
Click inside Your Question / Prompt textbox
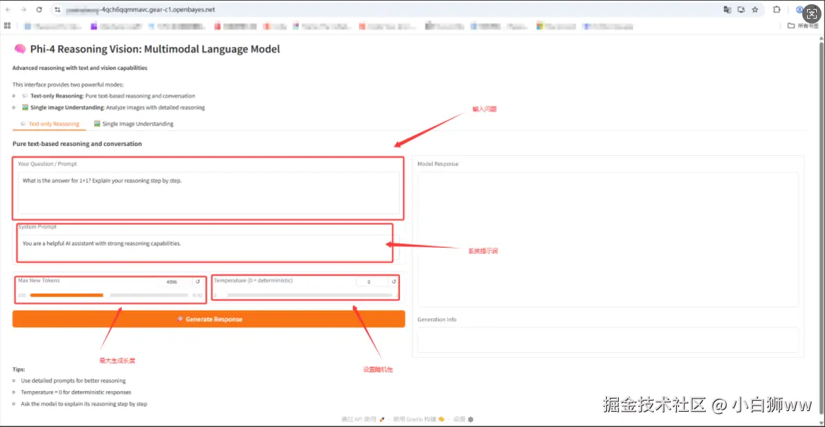tap(208, 192)
